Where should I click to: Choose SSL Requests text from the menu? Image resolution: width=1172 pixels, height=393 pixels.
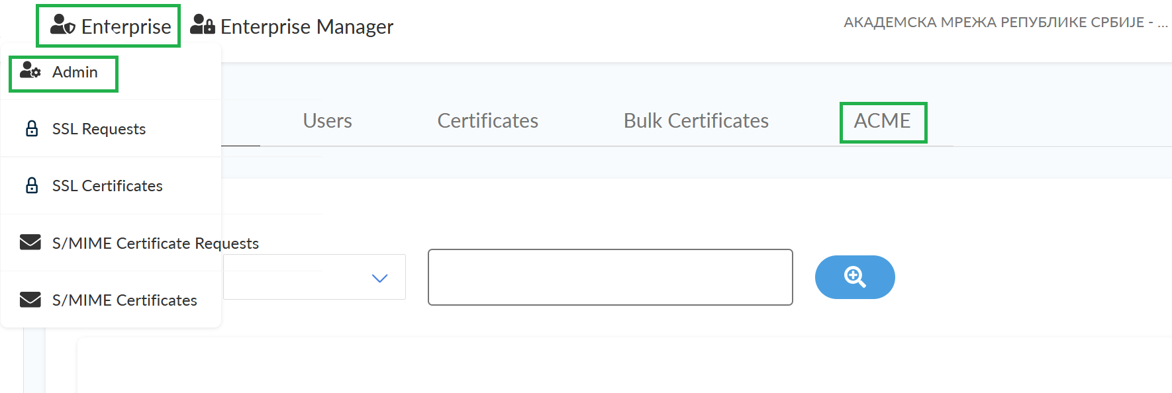click(x=99, y=129)
